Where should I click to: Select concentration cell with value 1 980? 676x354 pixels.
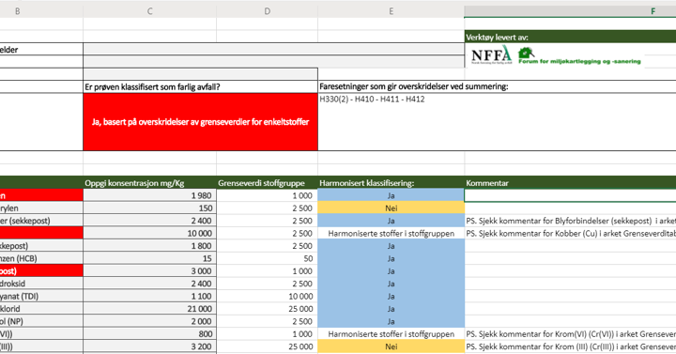coord(149,195)
